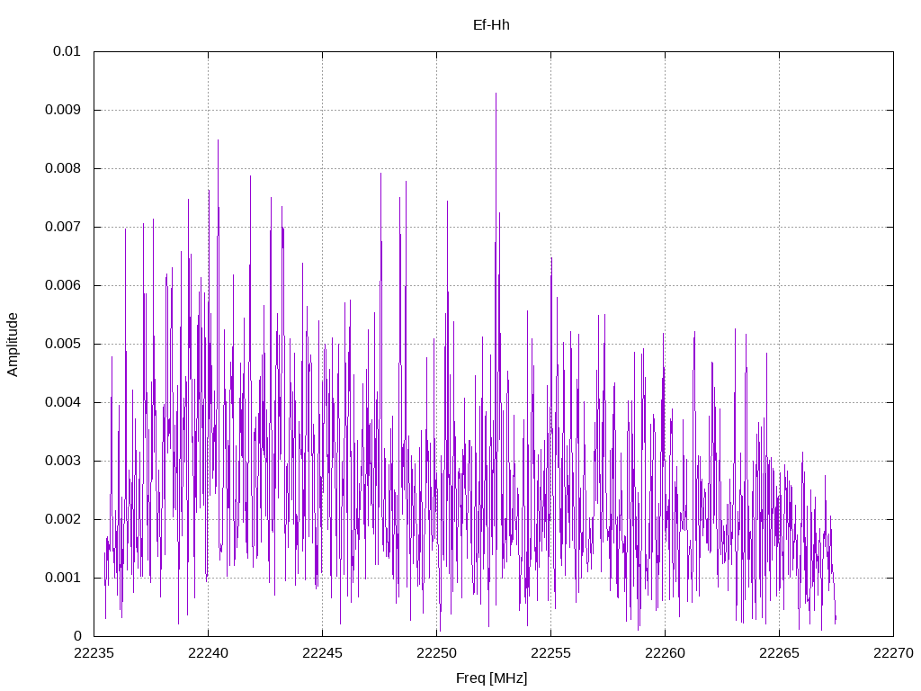Click the 22270 x-axis tick label
Screen dimensions: 921x691
(x=893, y=653)
